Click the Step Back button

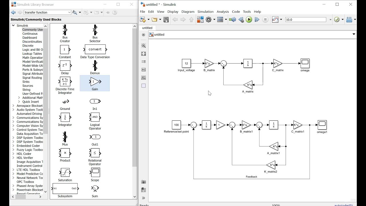pyautogui.click(x=241, y=19)
